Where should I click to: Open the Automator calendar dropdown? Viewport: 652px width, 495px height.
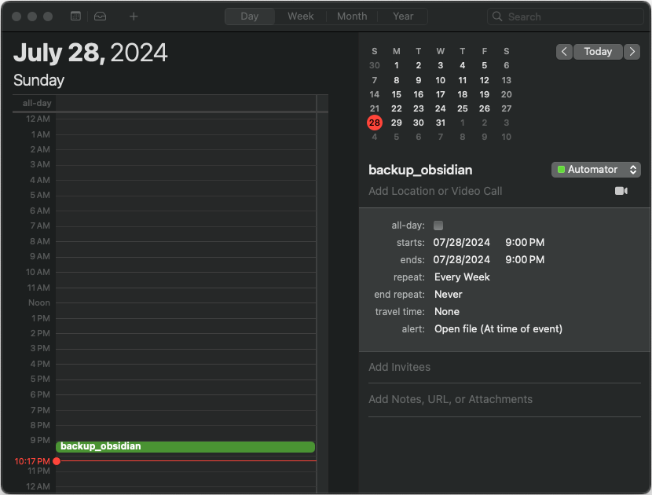pyautogui.click(x=596, y=169)
